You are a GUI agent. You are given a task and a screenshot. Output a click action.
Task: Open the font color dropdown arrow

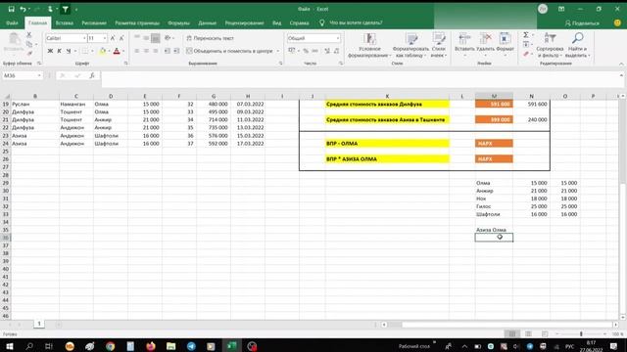pyautogui.click(x=123, y=51)
